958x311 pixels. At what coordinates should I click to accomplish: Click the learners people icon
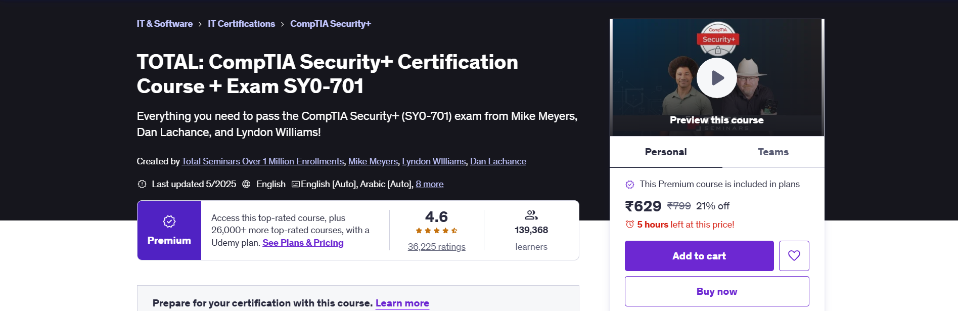[x=531, y=215]
